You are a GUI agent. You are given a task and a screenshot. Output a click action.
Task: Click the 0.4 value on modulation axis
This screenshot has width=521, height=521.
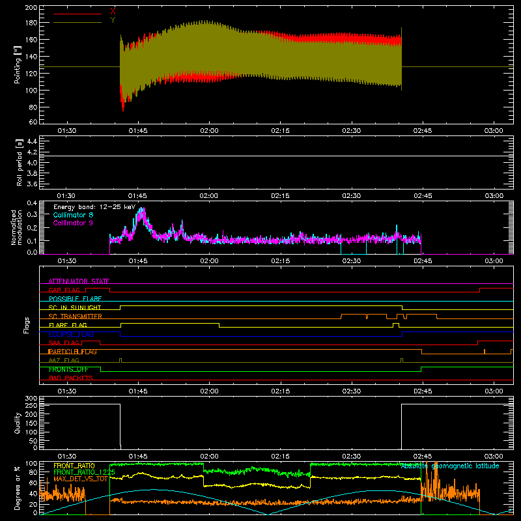pyautogui.click(x=32, y=203)
